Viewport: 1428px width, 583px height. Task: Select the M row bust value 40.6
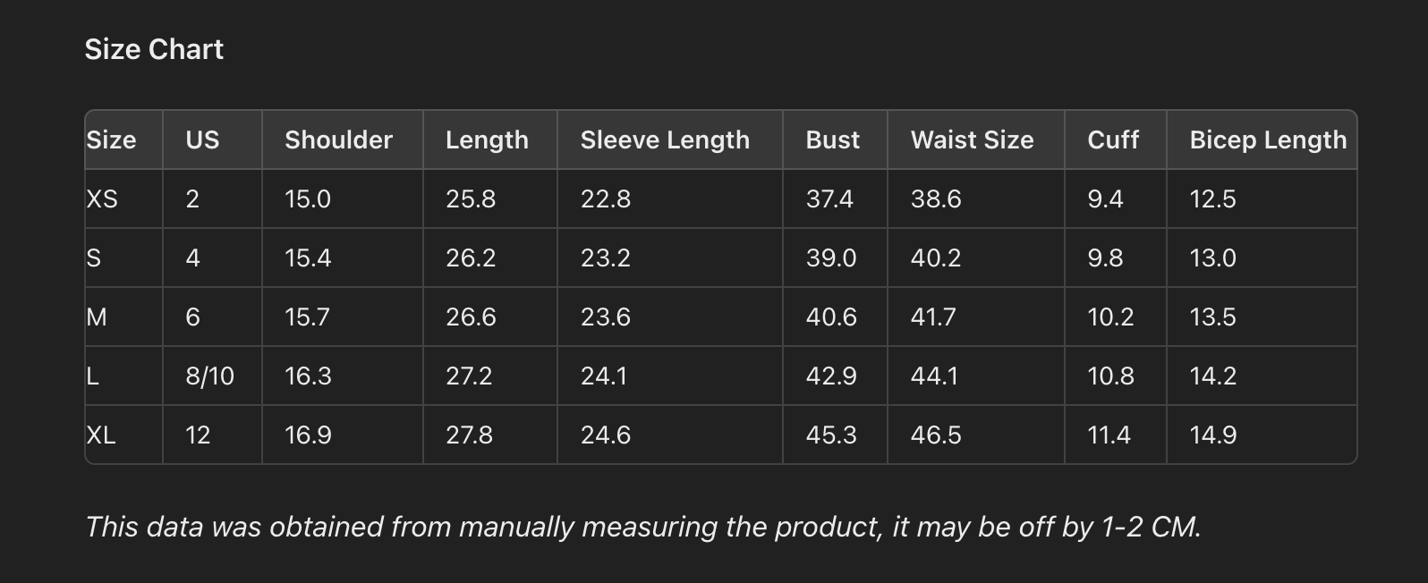point(831,317)
